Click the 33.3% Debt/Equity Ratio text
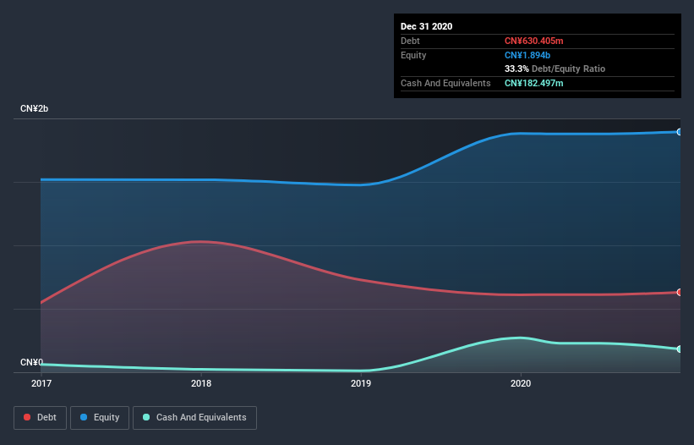Image resolution: width=694 pixels, height=445 pixels. (555, 69)
